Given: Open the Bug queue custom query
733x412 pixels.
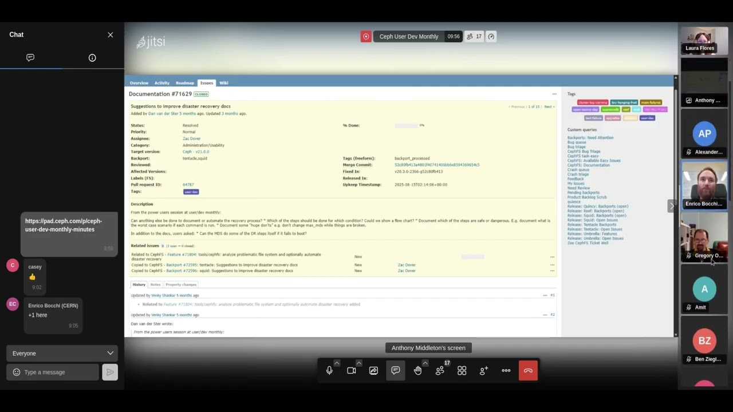Looking at the screenshot, I should [577, 142].
